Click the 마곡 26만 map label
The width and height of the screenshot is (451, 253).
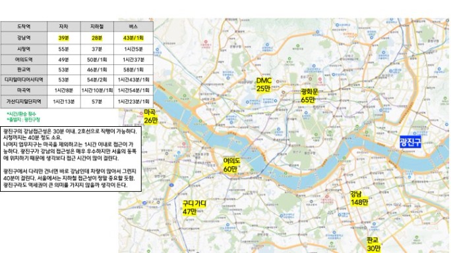point(151,116)
